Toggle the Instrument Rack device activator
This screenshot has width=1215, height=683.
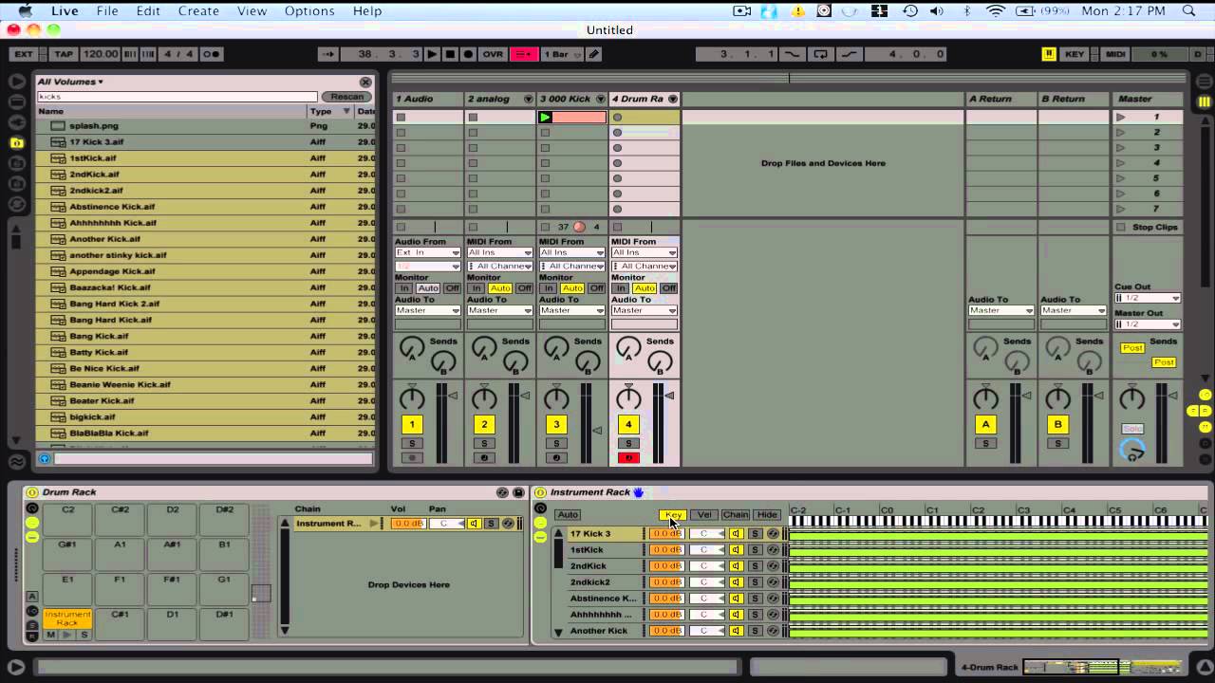(540, 492)
